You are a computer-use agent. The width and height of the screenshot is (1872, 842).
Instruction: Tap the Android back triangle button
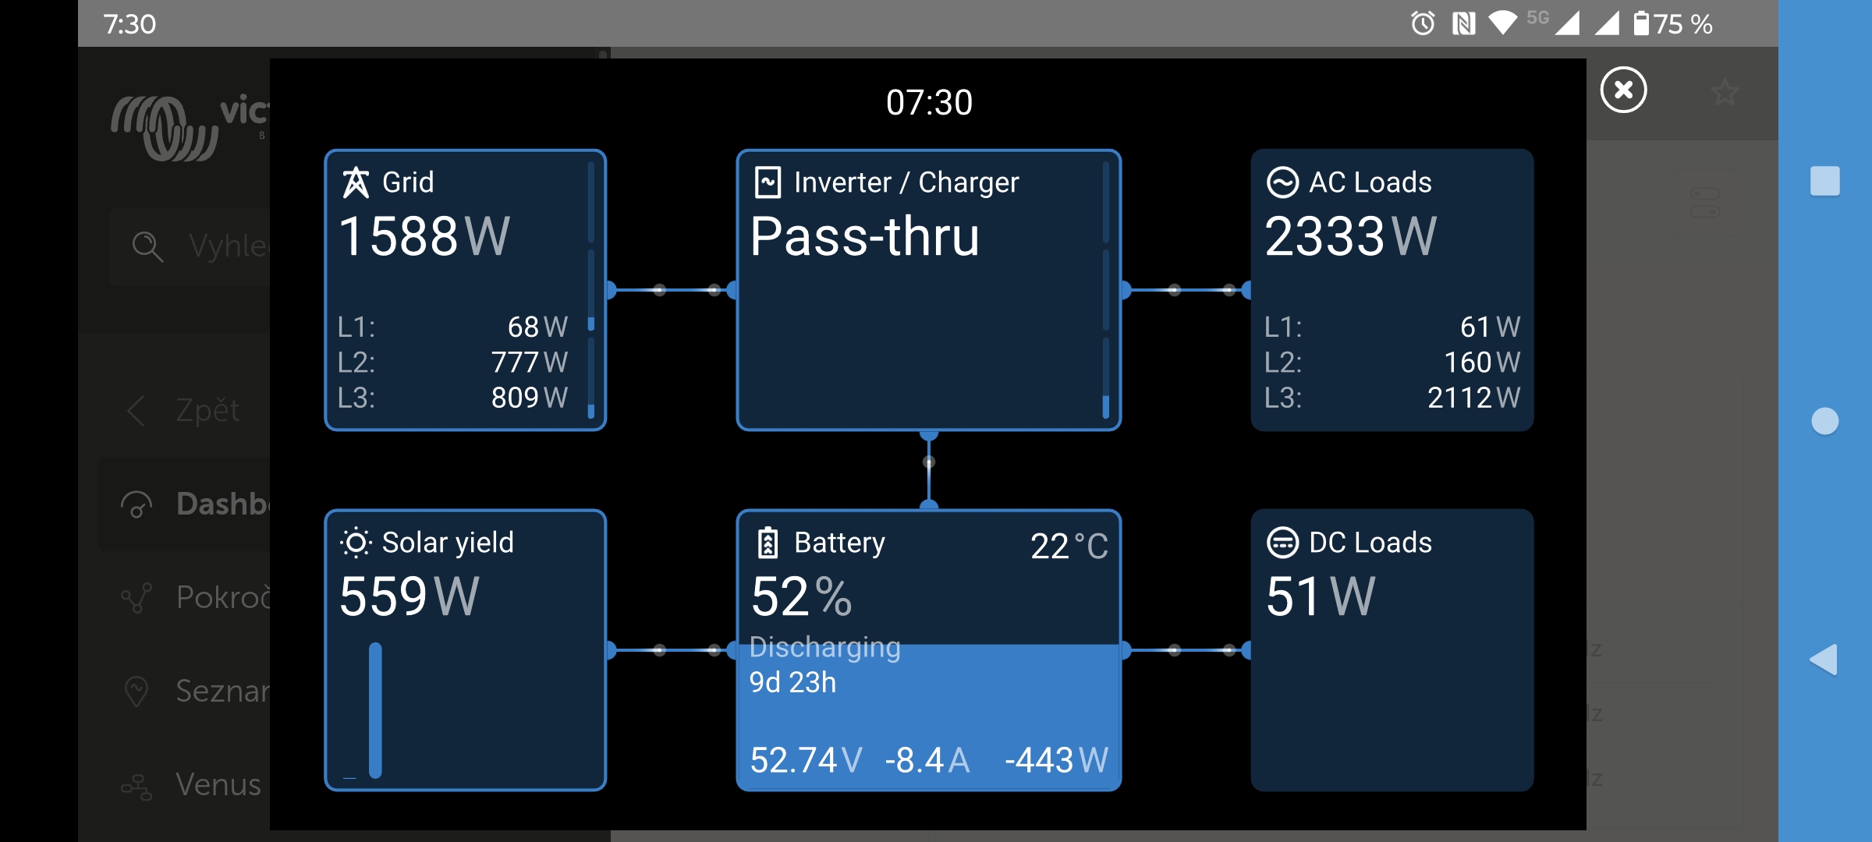coord(1824,660)
